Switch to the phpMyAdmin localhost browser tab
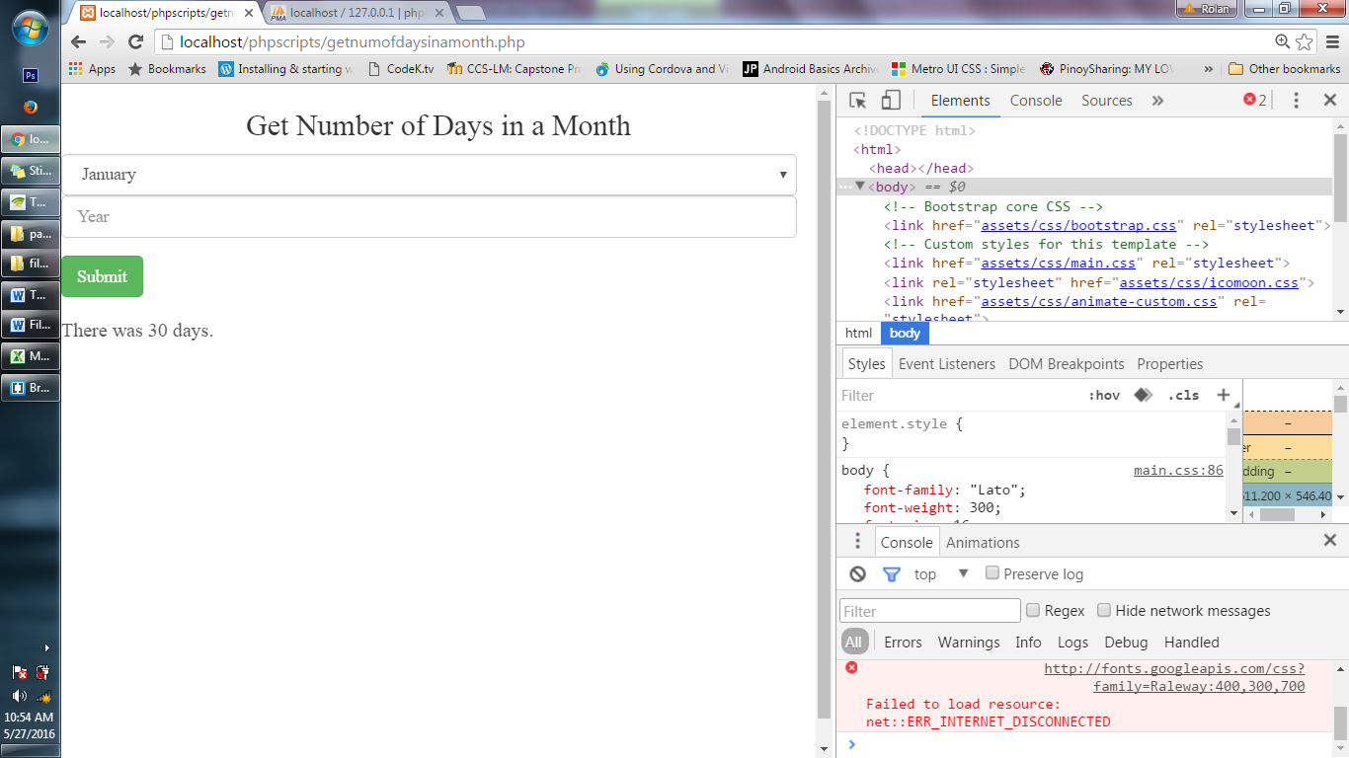The image size is (1349, 758). [358, 14]
